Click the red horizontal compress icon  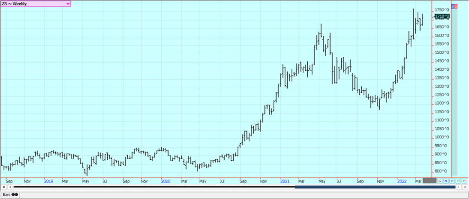(464, 181)
